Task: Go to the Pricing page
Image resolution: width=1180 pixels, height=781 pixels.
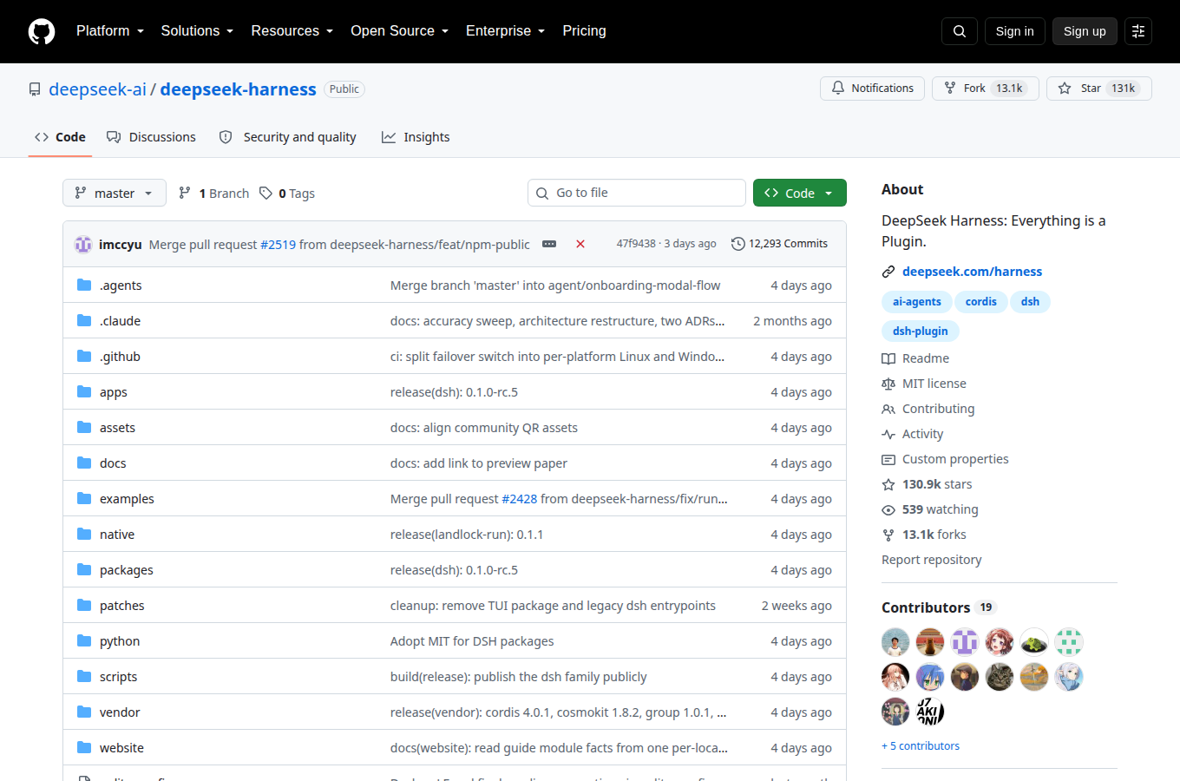Action: tap(584, 31)
